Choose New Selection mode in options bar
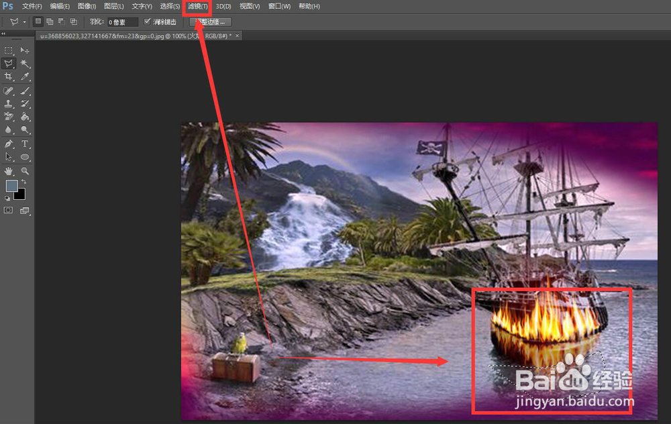 tap(38, 21)
